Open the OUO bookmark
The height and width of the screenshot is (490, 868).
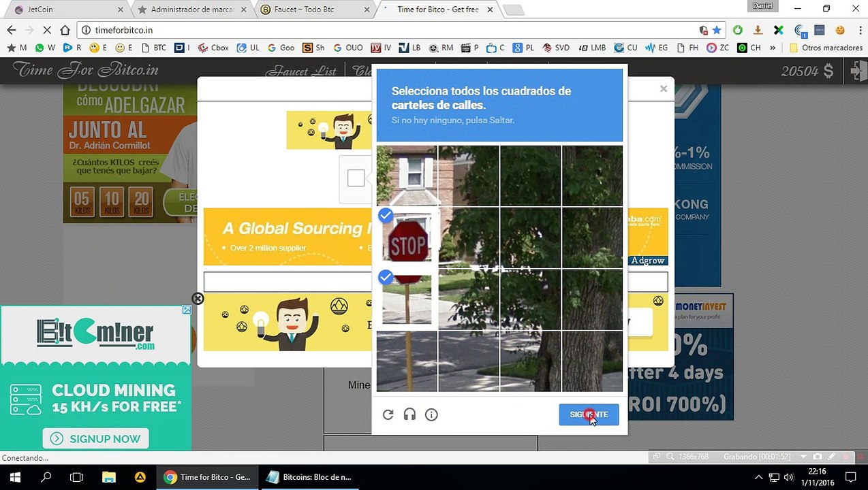(x=347, y=48)
